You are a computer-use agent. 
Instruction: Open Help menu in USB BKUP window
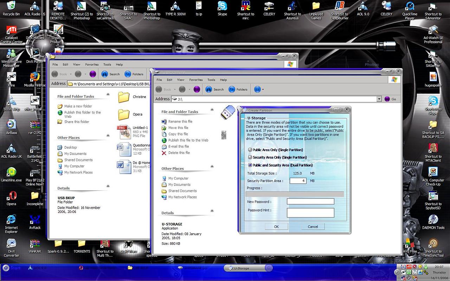[119, 65]
